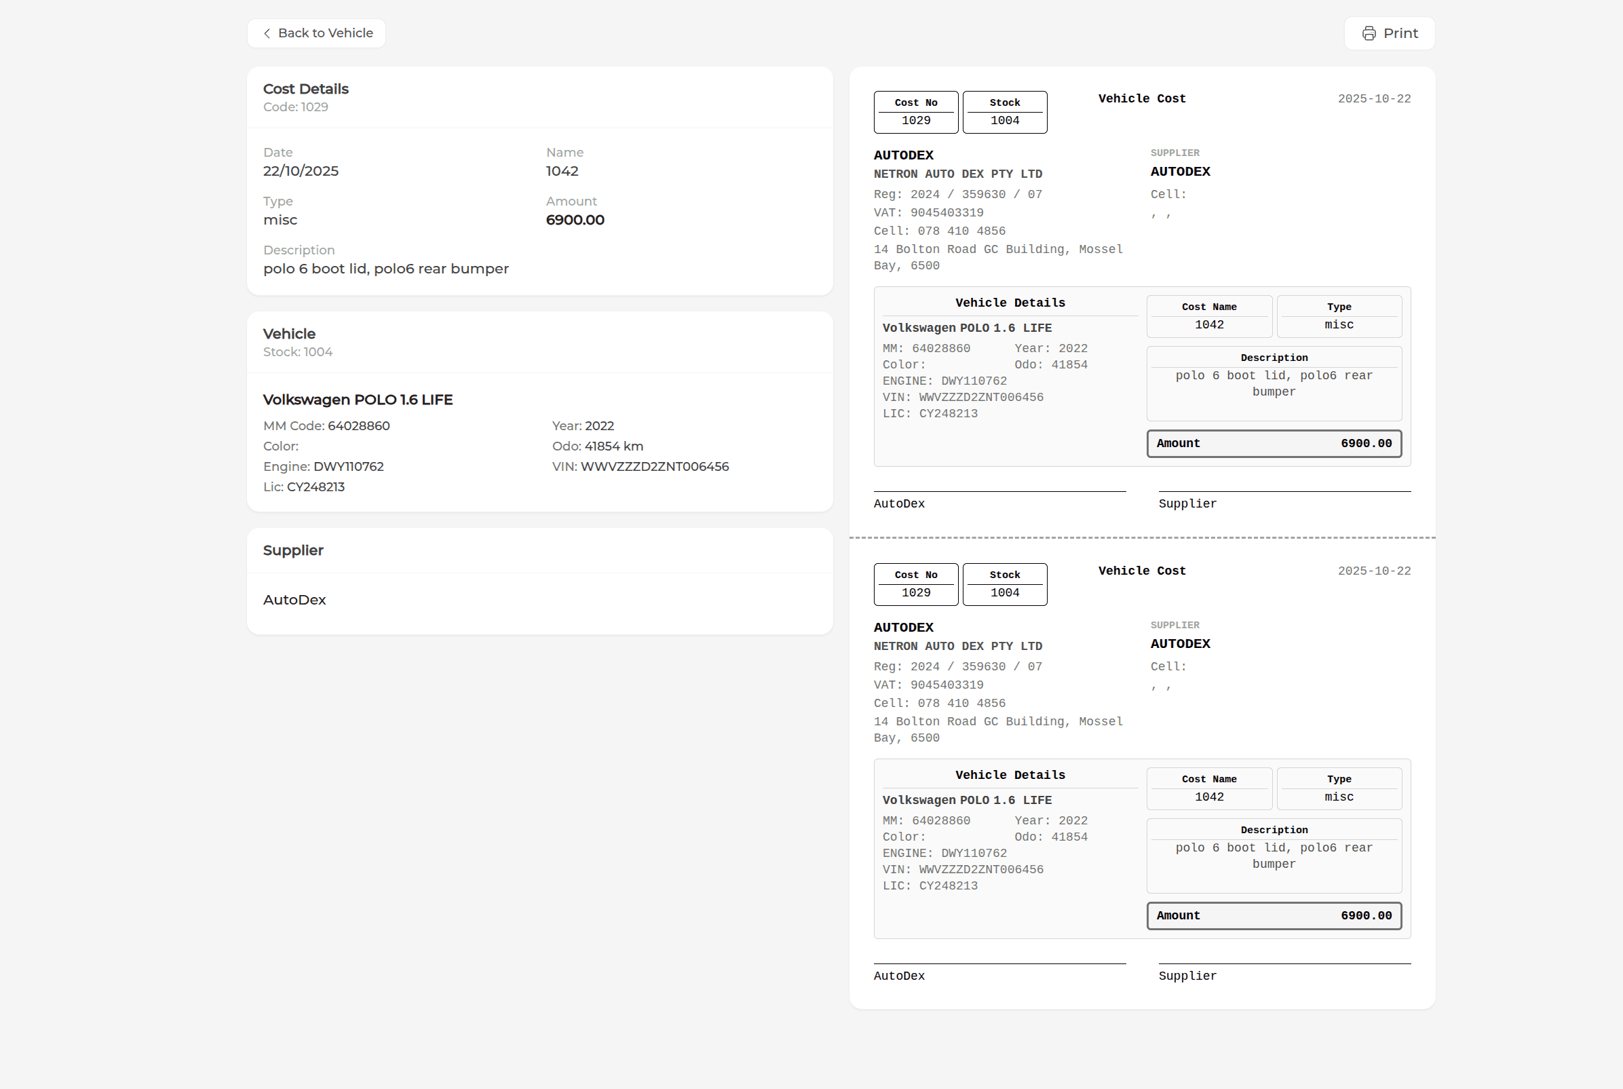1623x1089 pixels.
Task: Click the VIN WWVZZZD2ZNT006456 text
Action: (640, 466)
